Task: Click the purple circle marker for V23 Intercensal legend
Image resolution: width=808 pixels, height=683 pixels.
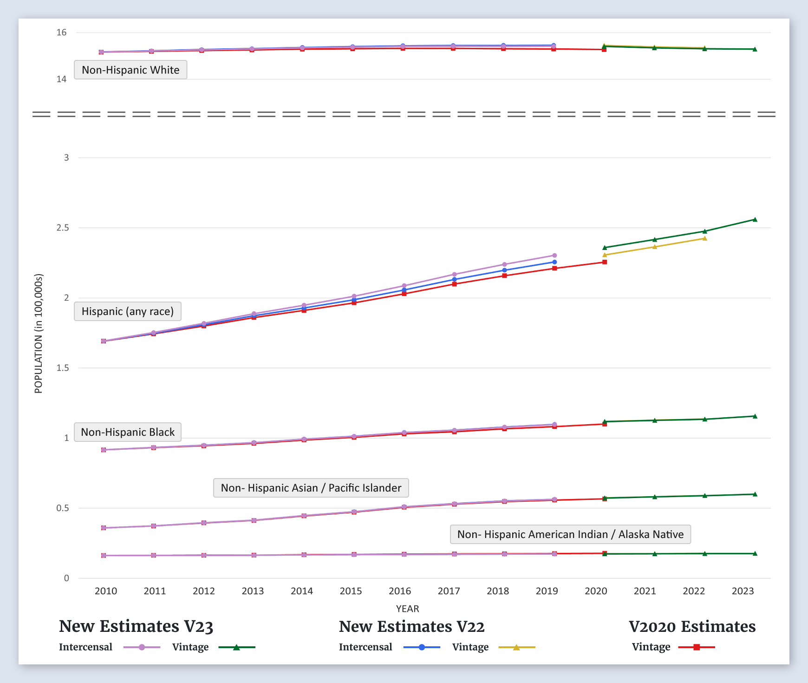Action: click(142, 647)
